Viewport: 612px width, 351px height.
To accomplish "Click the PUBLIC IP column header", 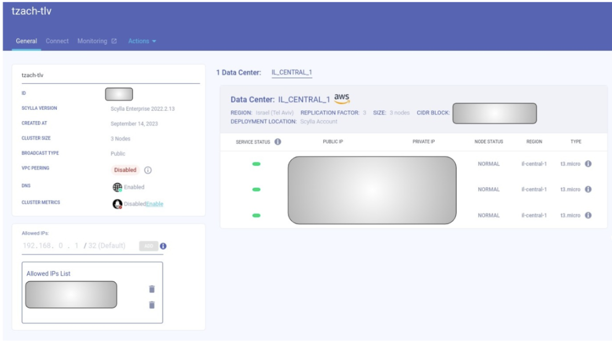I will (333, 142).
